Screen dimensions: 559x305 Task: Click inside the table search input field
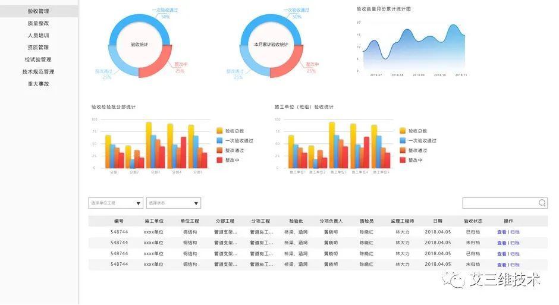pyautogui.click(x=500, y=203)
